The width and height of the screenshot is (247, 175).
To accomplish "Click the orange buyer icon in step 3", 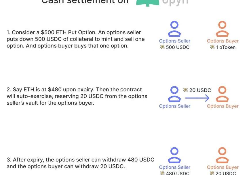I will [x=222, y=155].
